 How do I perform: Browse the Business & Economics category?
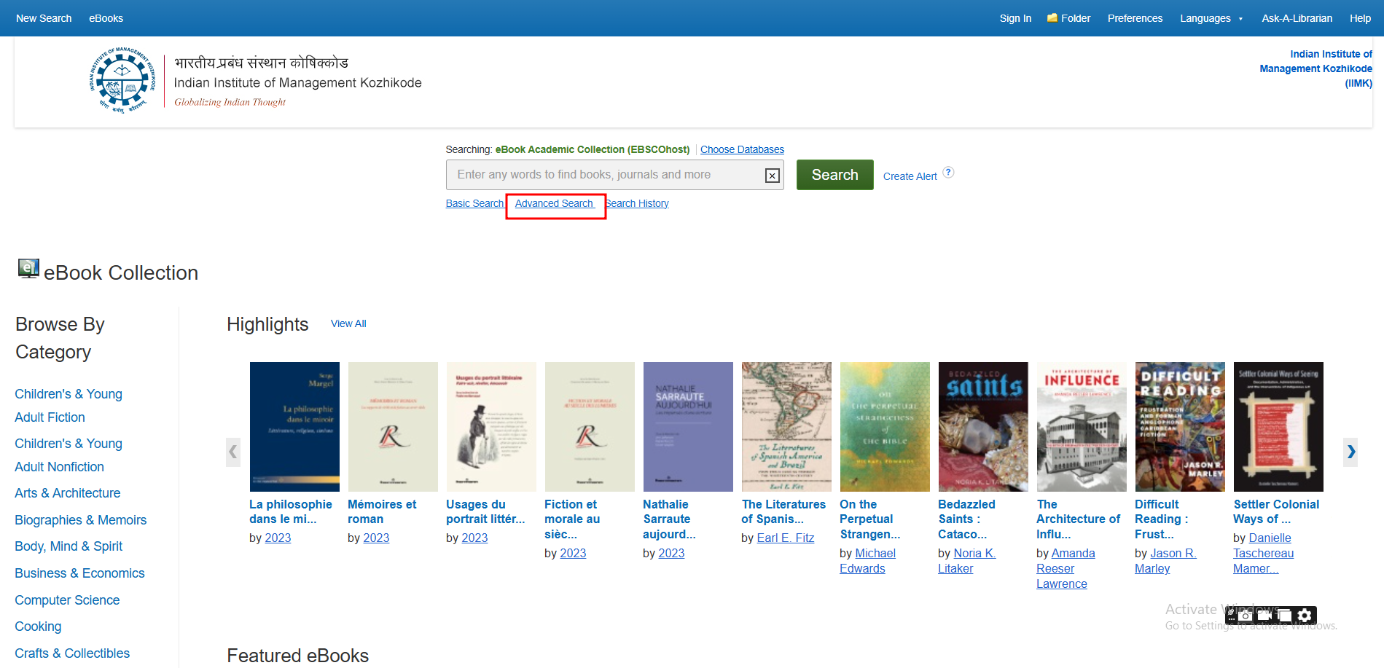pyautogui.click(x=79, y=573)
